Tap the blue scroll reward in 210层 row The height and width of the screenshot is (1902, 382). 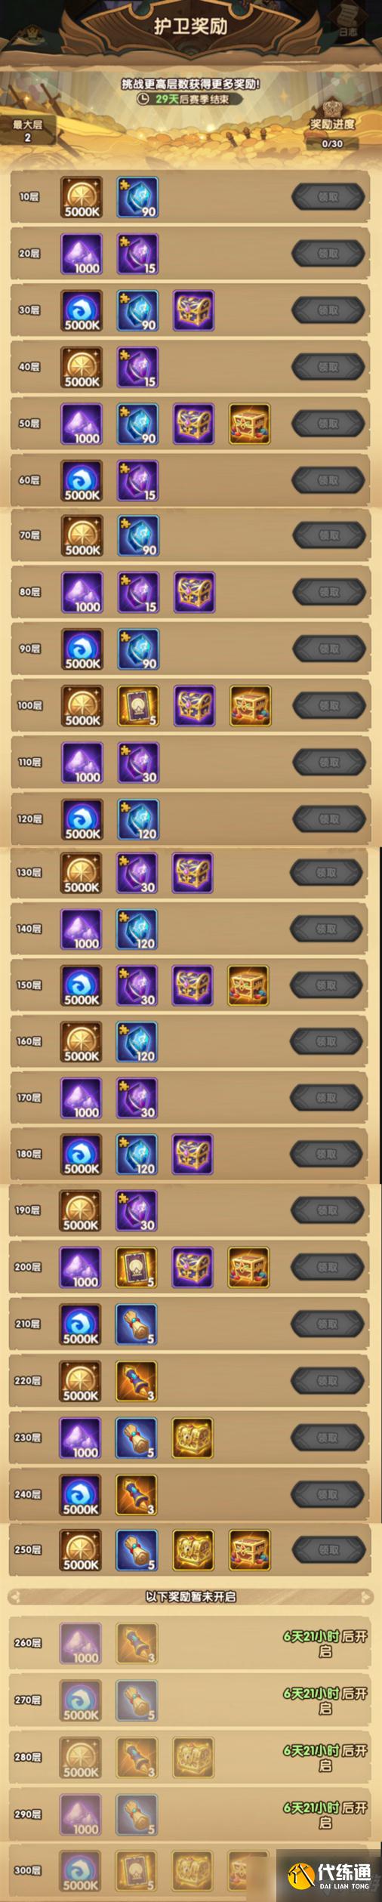tap(137, 1325)
